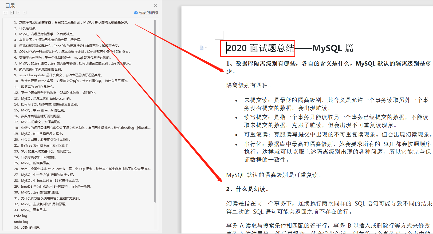This screenshot has width=433, height=234.
Task: Go to outline item 34 JOIN 的用途
Action: click(x=27, y=228)
